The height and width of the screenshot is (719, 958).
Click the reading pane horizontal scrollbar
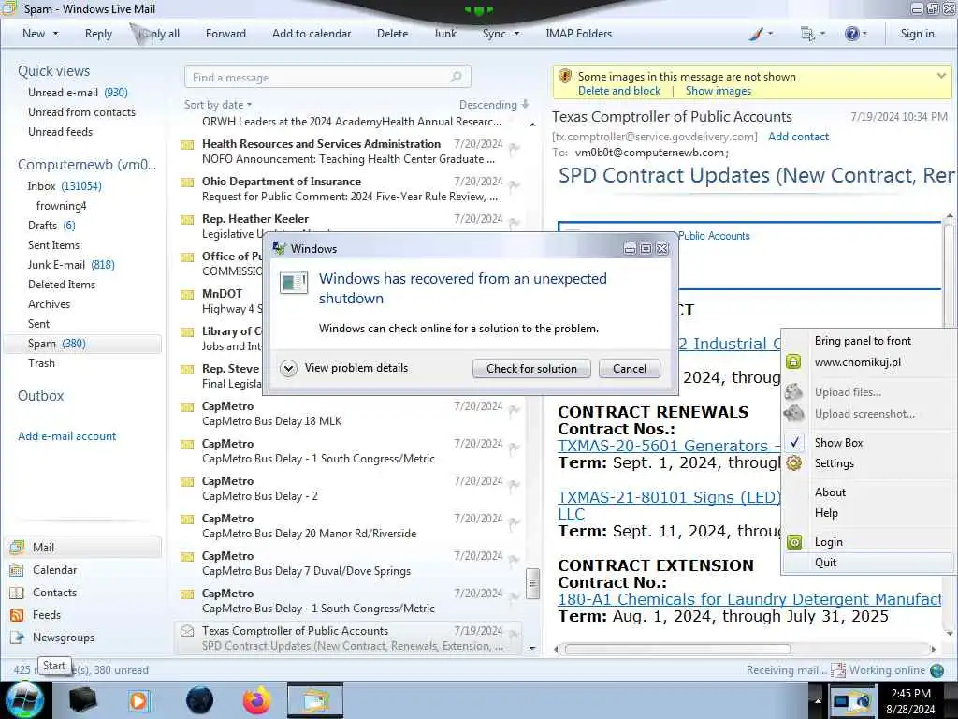pos(677,649)
